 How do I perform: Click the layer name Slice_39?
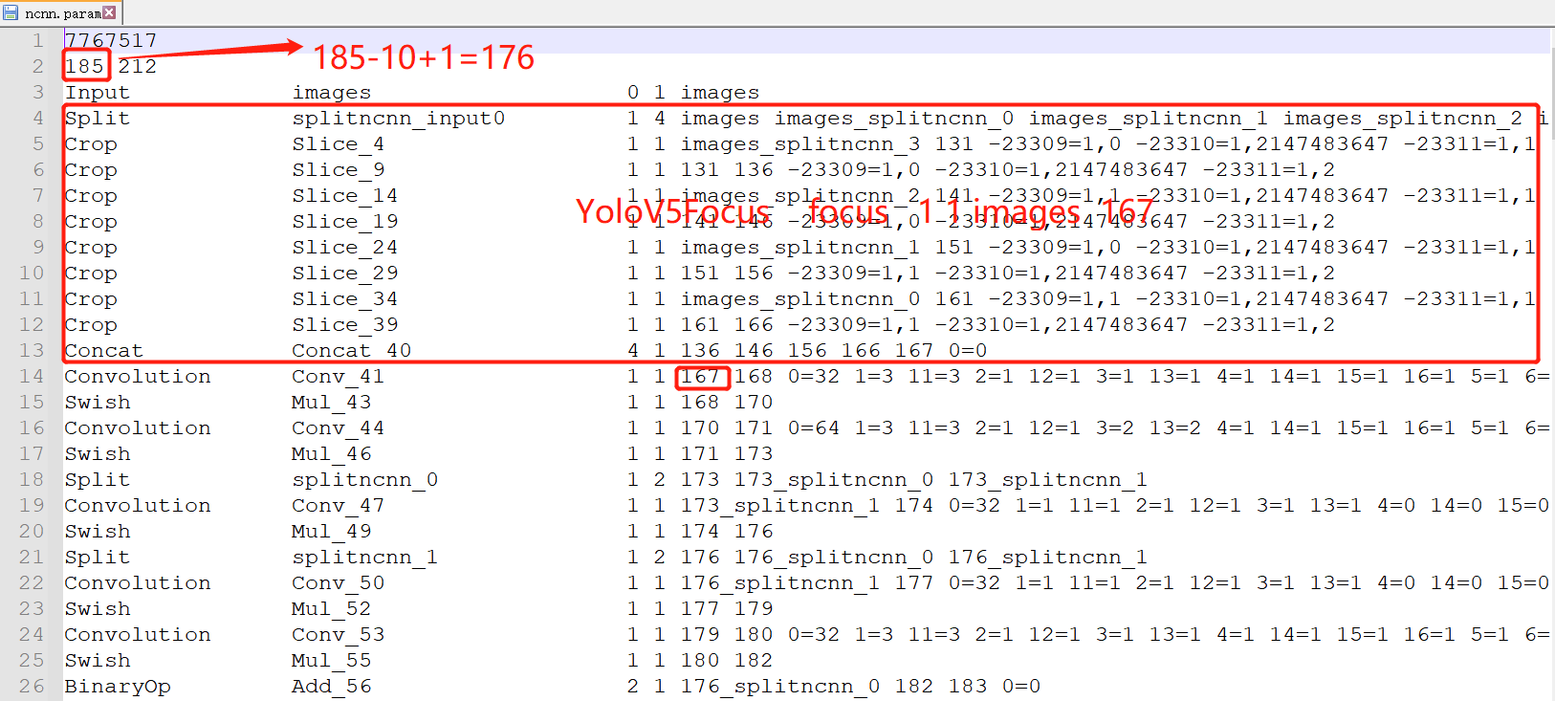point(345,324)
